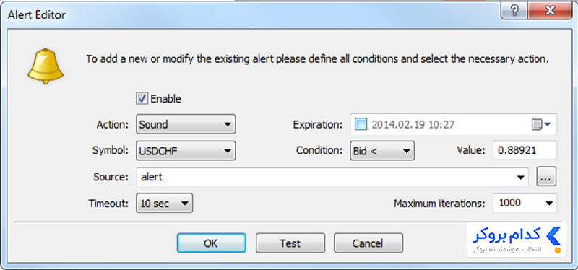The image size is (578, 270).
Task: Open the Maximum iterations dropdown
Action: [525, 203]
